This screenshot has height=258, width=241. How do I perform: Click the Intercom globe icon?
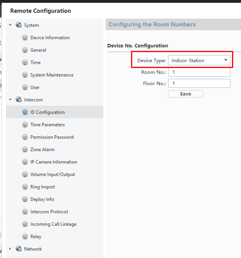19,99
